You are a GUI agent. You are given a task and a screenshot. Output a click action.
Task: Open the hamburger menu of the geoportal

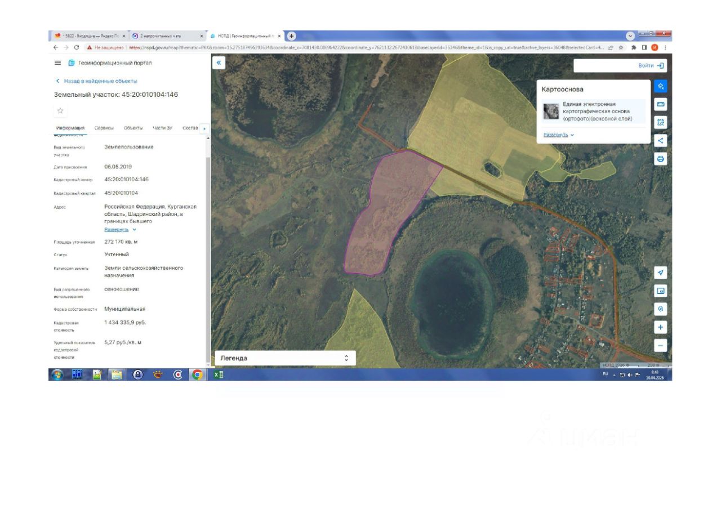click(57, 63)
